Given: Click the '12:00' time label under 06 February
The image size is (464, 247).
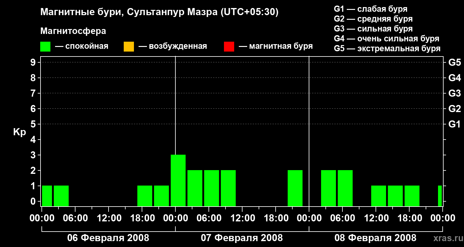Looking at the screenshot, I should 109,218.
